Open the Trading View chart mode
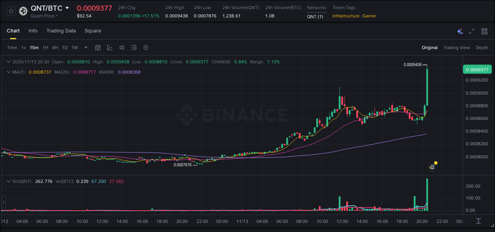The width and height of the screenshot is (495, 232). click(x=456, y=48)
